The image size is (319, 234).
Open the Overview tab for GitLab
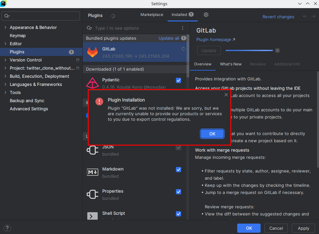202,64
